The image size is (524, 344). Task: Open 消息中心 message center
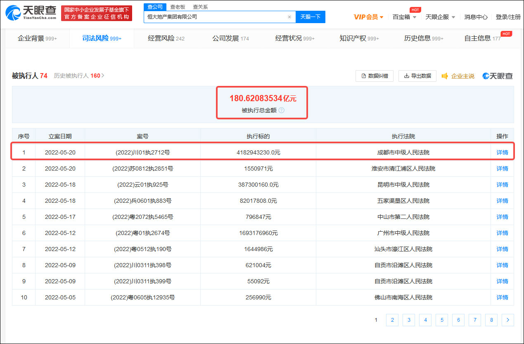point(476,17)
